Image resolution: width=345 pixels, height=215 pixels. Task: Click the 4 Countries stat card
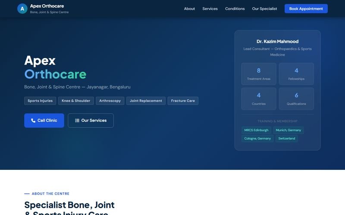coord(258,99)
